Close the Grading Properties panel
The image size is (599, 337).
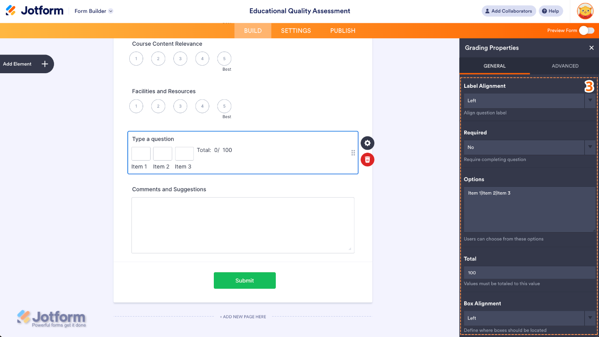click(592, 47)
